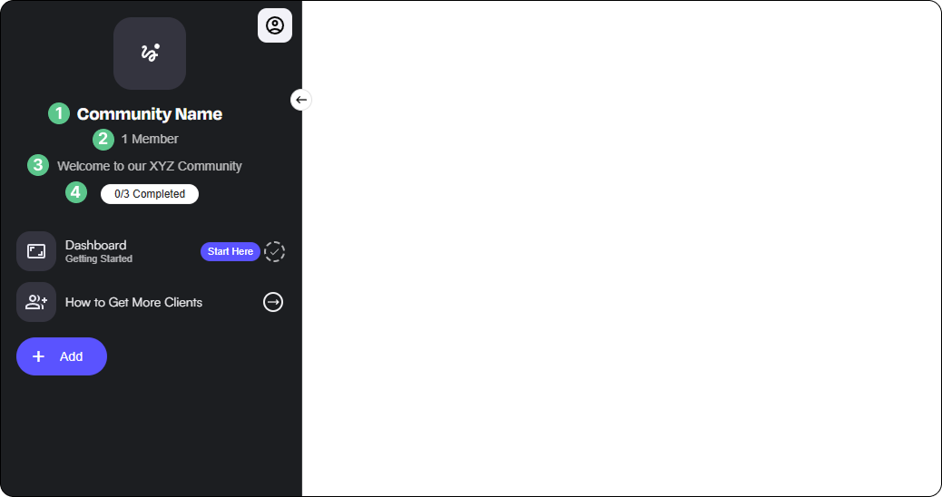Click the green number 2 badge
Viewport: 942px width, 497px height.
point(103,140)
